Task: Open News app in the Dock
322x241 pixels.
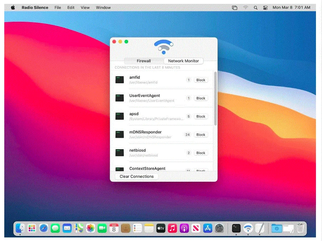Action: pyautogui.click(x=196, y=228)
